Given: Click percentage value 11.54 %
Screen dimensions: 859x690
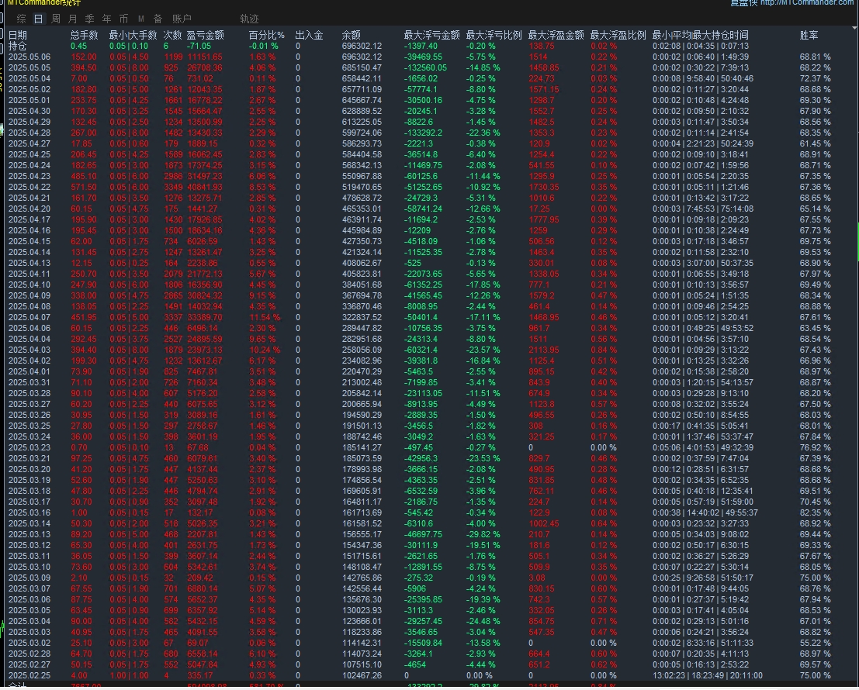Looking at the screenshot, I should (265, 317).
